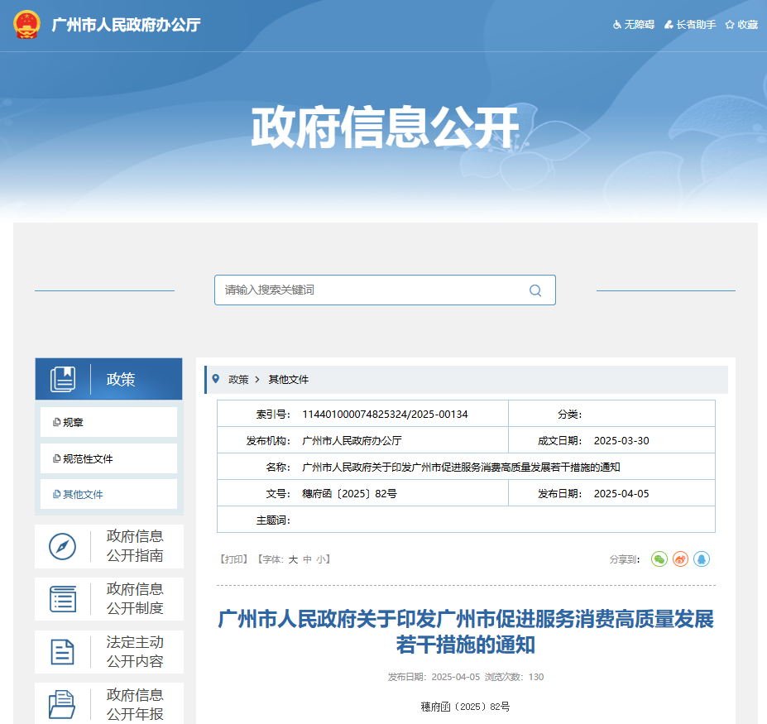Set font size to 小
This screenshot has height=724, width=767.
[320, 559]
